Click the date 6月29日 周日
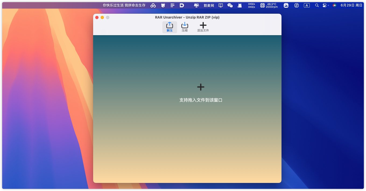This screenshot has width=366, height=191. coord(351,5)
